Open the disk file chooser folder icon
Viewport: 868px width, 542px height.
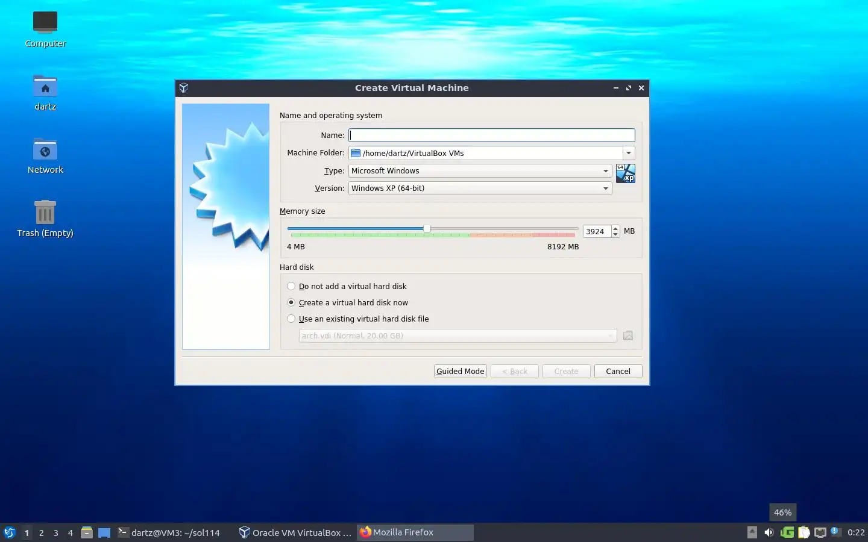click(x=628, y=336)
